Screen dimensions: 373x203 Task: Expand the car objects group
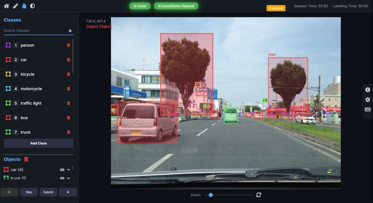(68, 170)
